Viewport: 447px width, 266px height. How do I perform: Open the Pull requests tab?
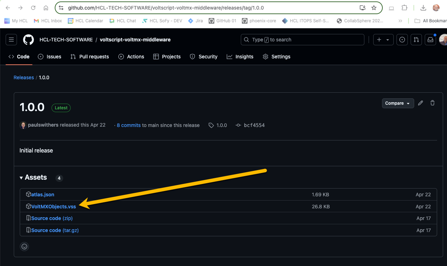(90, 57)
